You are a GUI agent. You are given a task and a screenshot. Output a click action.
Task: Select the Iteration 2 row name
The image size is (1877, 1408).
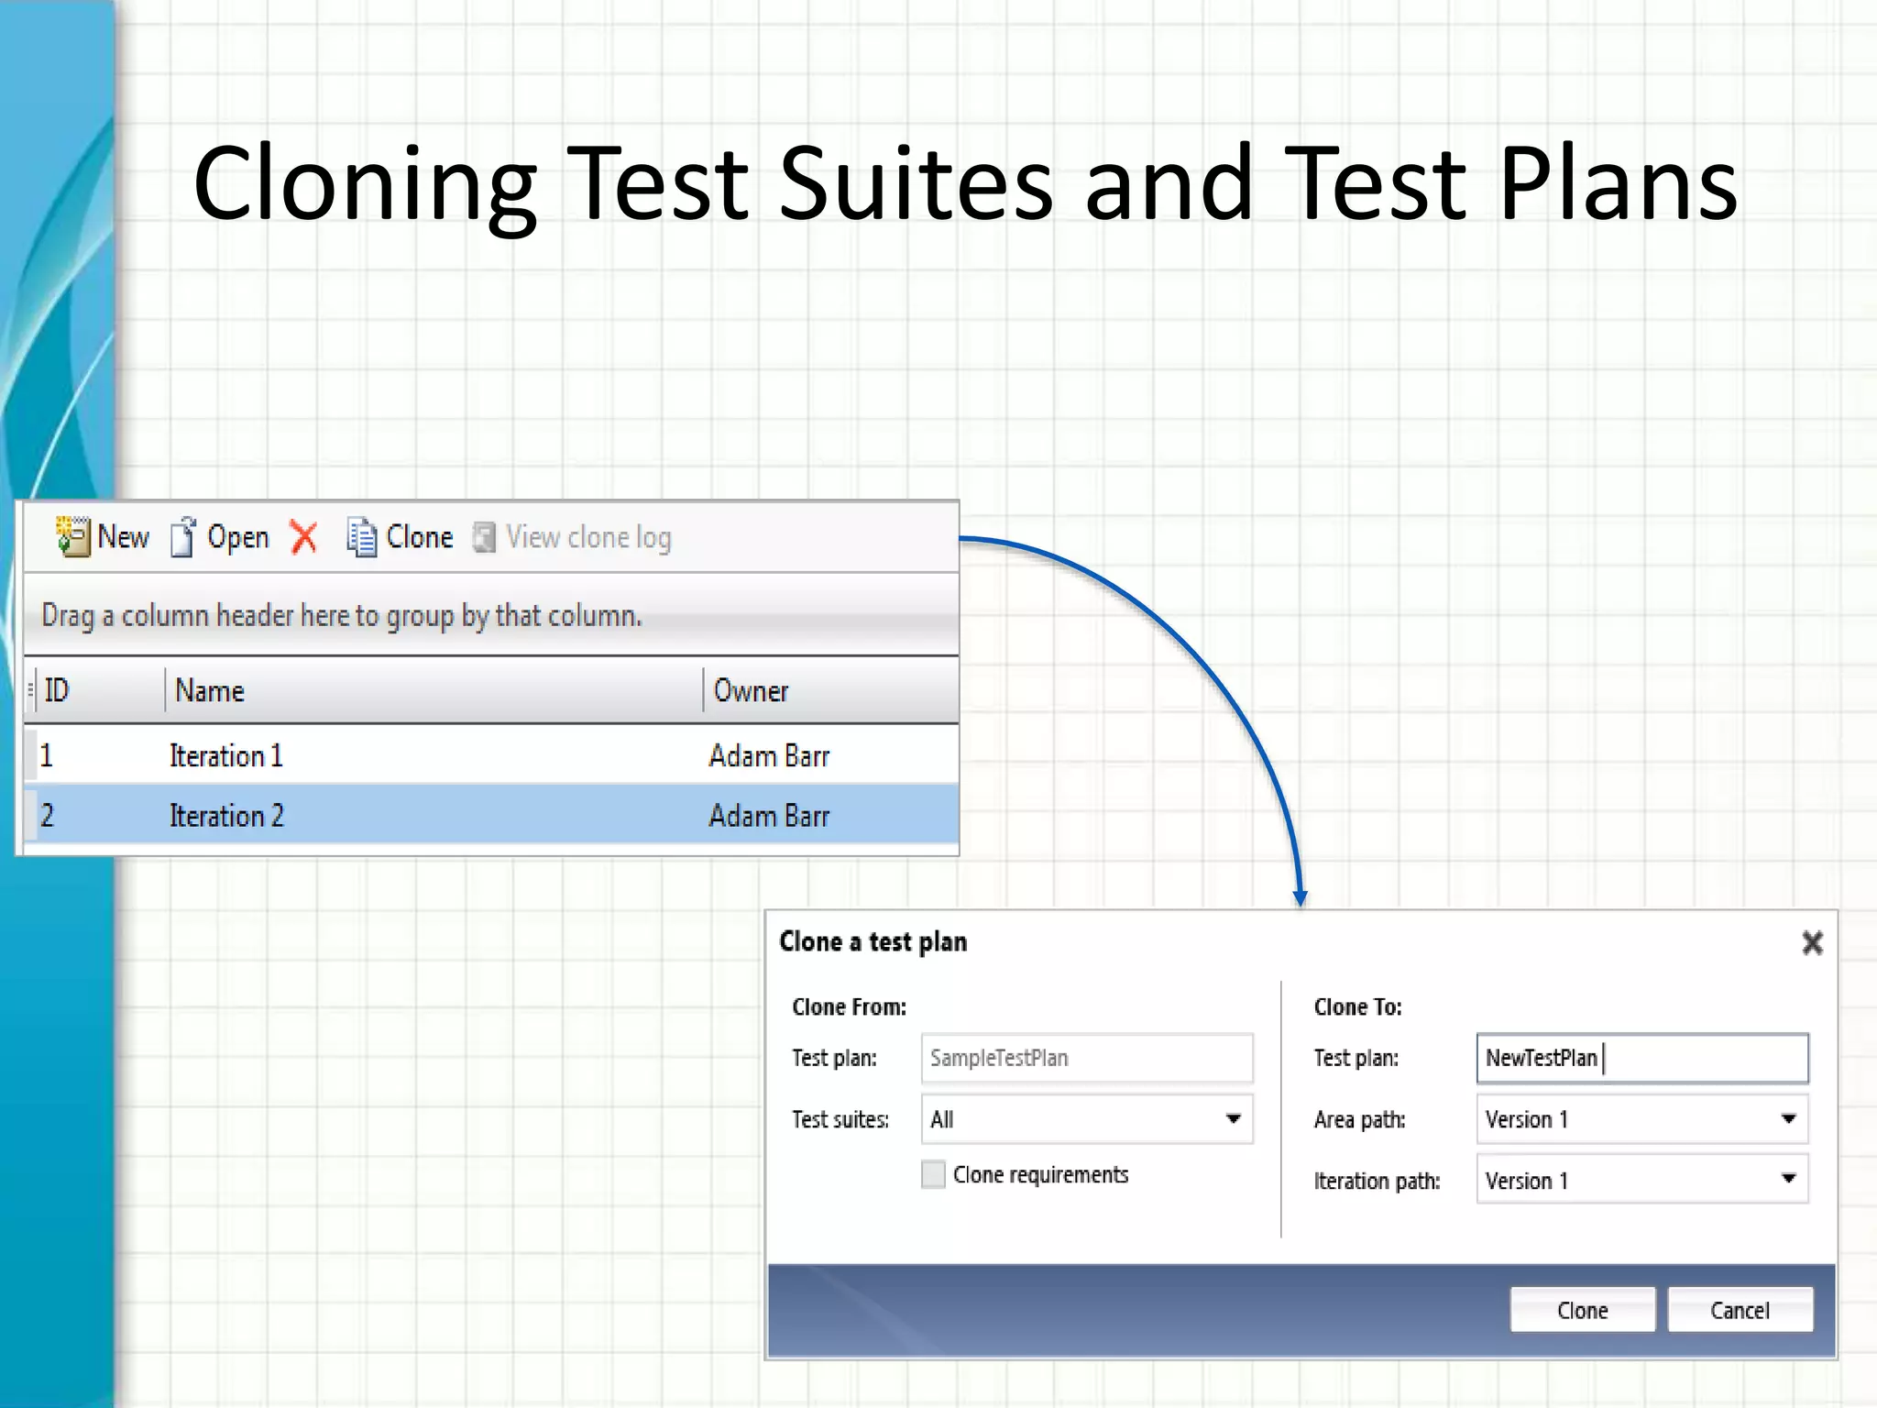tap(226, 815)
